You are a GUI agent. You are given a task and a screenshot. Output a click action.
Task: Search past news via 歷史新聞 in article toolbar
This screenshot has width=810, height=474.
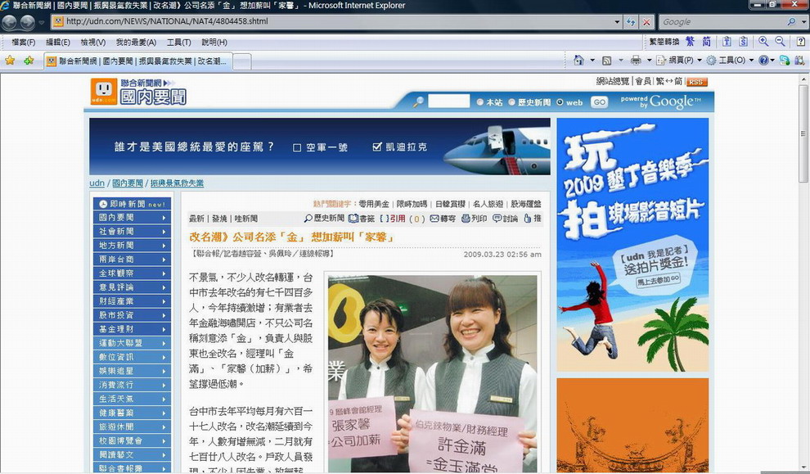point(325,219)
